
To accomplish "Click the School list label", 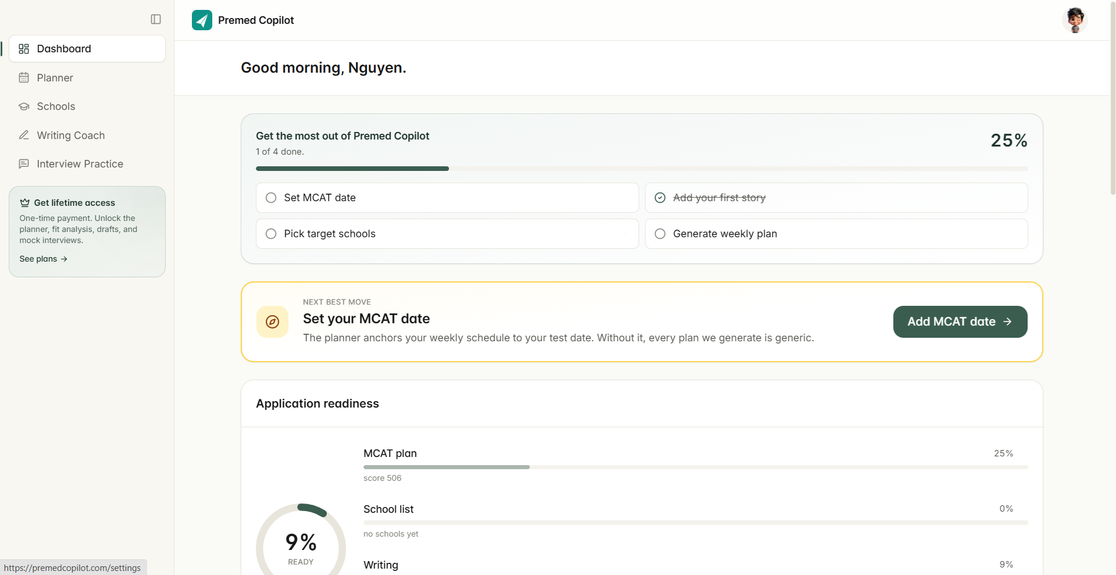I will pos(388,509).
